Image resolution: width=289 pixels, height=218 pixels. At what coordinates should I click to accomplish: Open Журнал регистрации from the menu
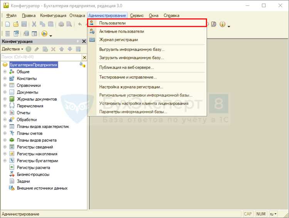pyautogui.click(x=118, y=40)
